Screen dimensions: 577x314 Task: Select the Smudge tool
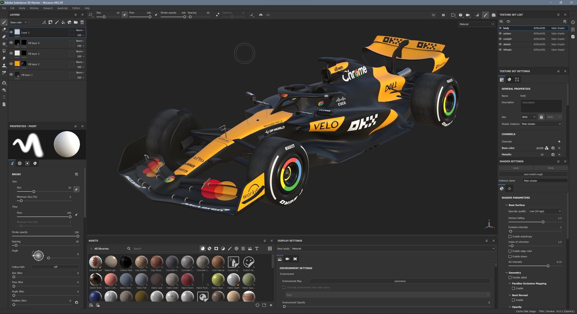(x=4, y=58)
